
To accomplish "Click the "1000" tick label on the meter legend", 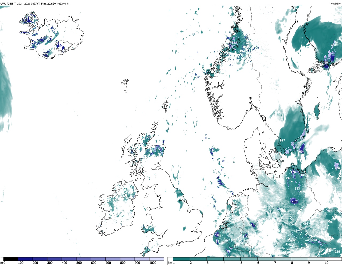I will coord(153,263).
